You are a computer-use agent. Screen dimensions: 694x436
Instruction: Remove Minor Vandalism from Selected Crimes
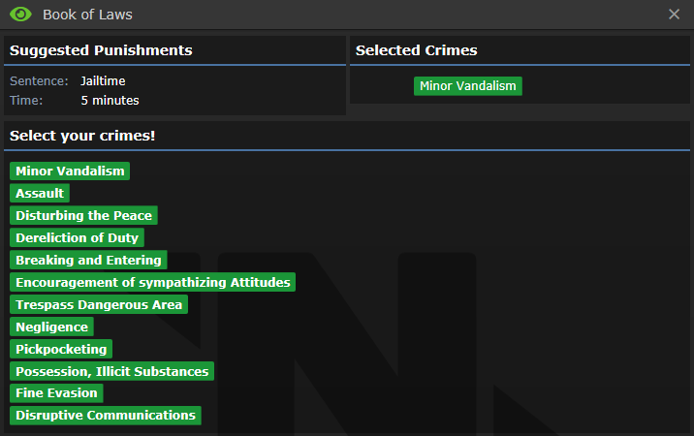[468, 86]
